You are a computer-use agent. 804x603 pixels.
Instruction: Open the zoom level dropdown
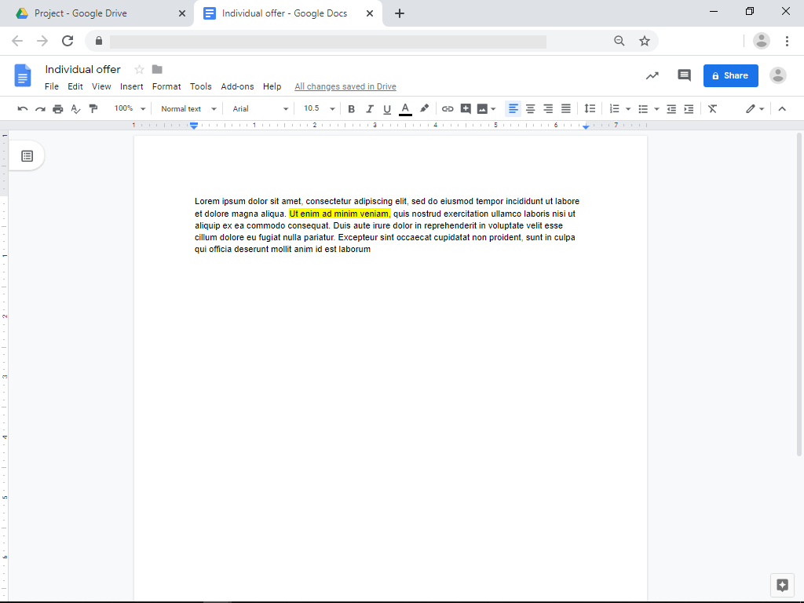click(129, 108)
